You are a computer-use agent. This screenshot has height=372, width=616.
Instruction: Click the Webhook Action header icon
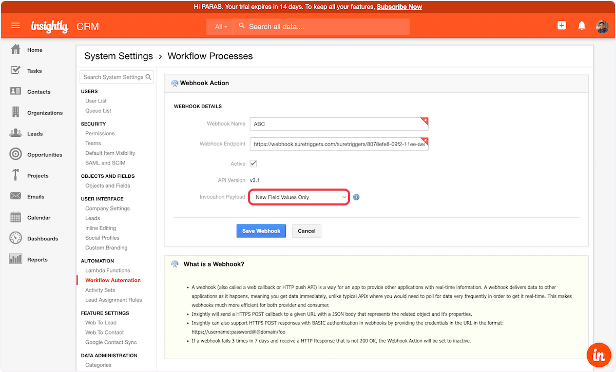[175, 83]
